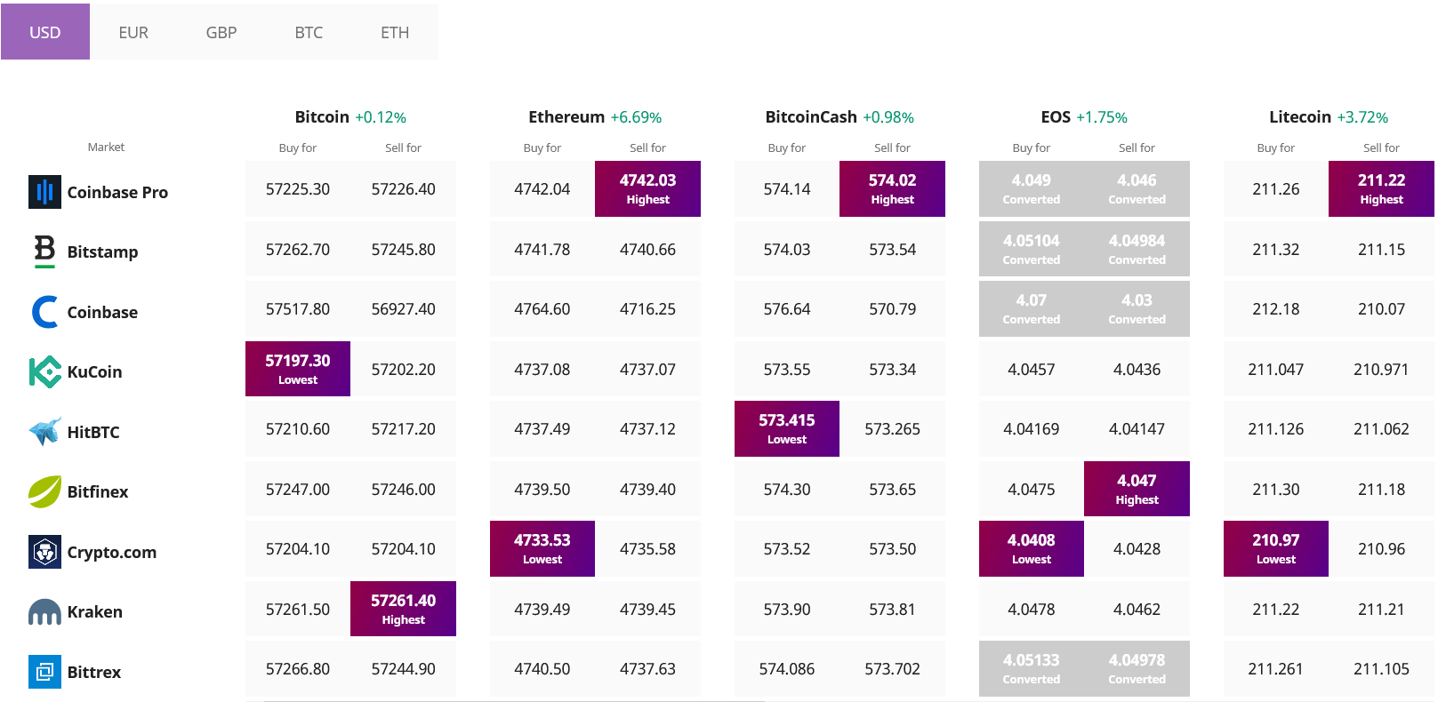Click lowest BitcoinCash buy price 573.415

[787, 428]
